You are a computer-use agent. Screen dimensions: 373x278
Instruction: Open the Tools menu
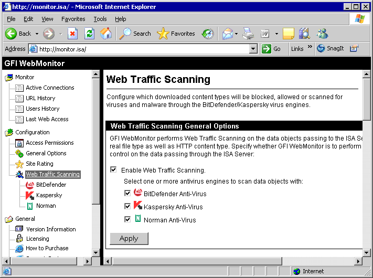tap(100, 19)
